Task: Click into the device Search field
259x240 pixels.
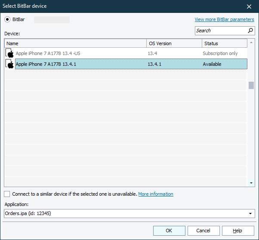Action: (x=221, y=31)
